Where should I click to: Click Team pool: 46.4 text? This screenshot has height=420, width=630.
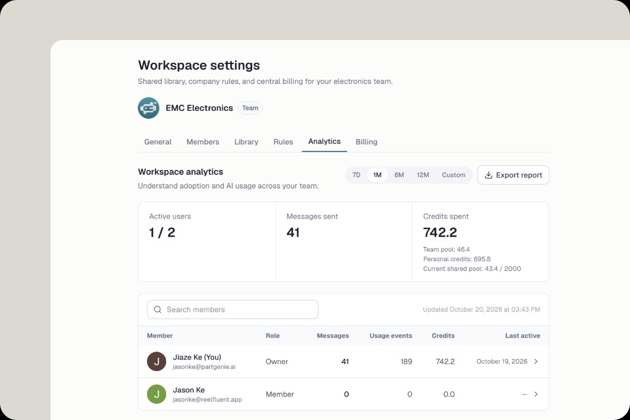(x=447, y=249)
